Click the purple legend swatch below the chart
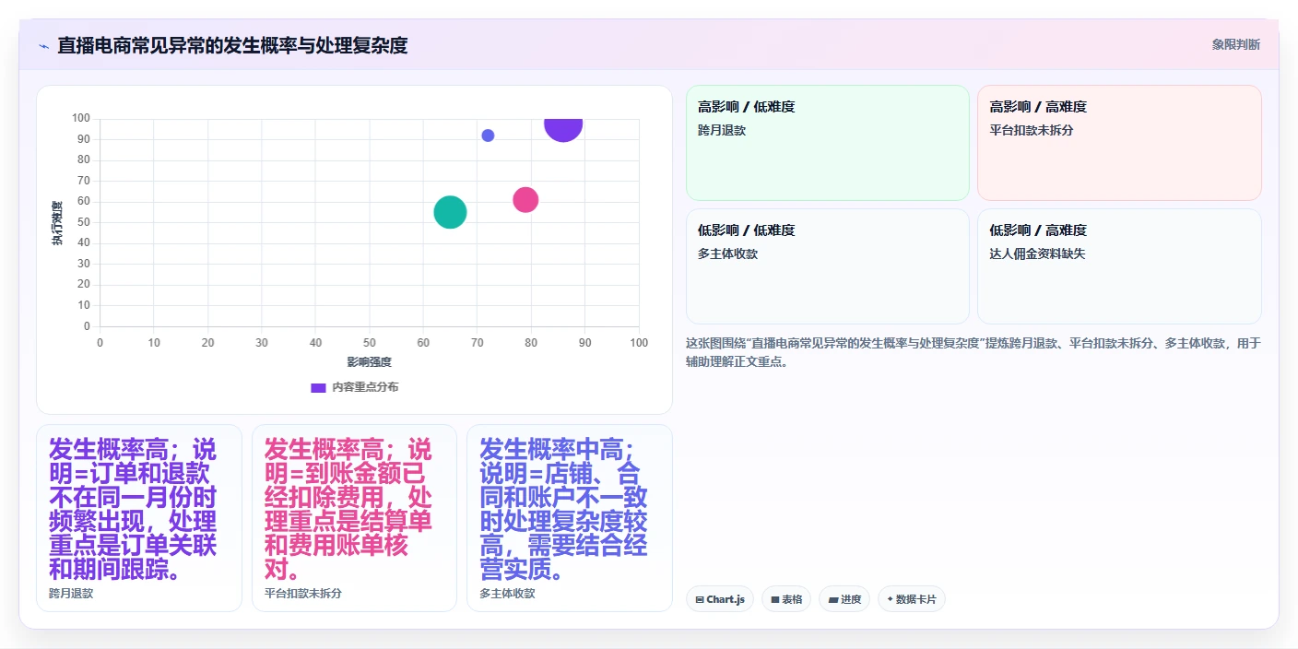This screenshot has width=1298, height=649. (318, 387)
